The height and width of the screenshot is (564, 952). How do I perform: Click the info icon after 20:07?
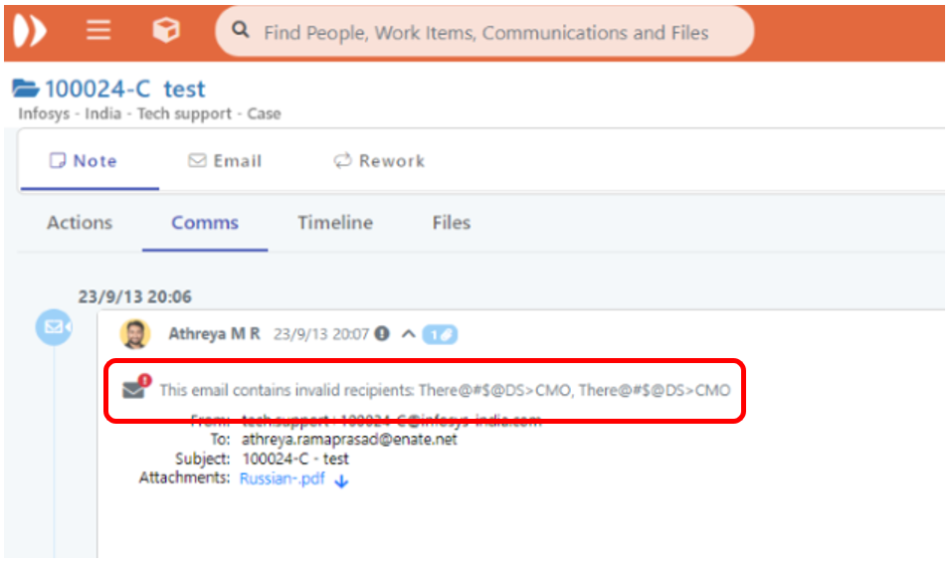coord(382,334)
